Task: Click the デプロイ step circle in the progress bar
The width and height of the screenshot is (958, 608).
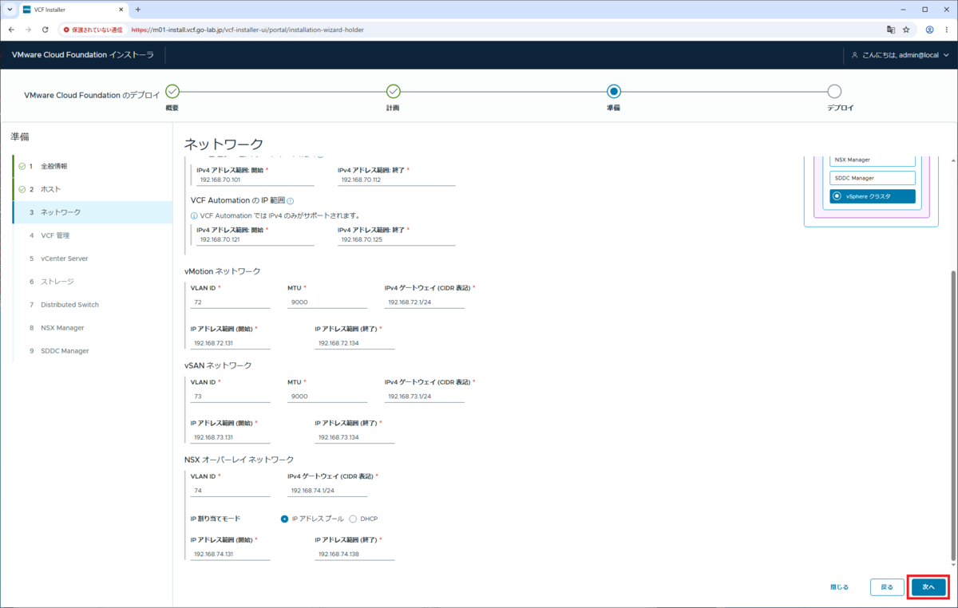Action: pyautogui.click(x=834, y=92)
